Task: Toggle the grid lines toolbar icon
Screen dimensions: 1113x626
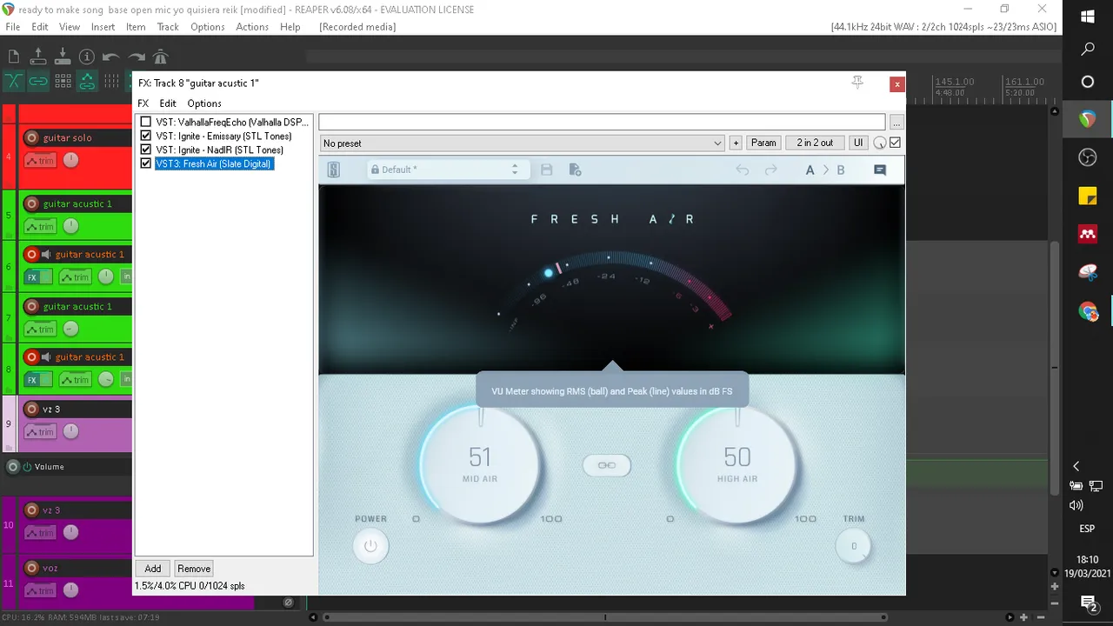Action: [x=111, y=81]
